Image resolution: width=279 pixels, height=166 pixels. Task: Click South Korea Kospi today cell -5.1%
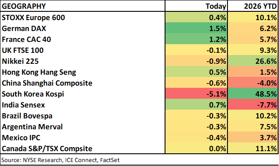tap(196, 94)
